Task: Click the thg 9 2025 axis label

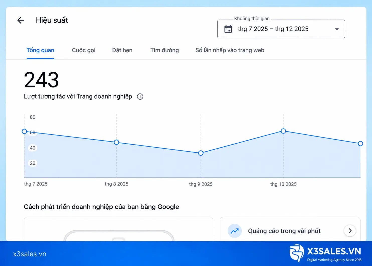Action: (x=201, y=184)
